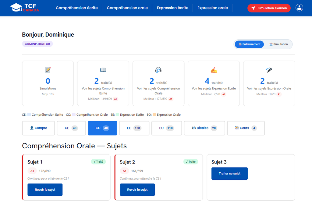Screen dimensions: 312x204
Task: Click the Simulations card label
Action: click(x=48, y=89)
